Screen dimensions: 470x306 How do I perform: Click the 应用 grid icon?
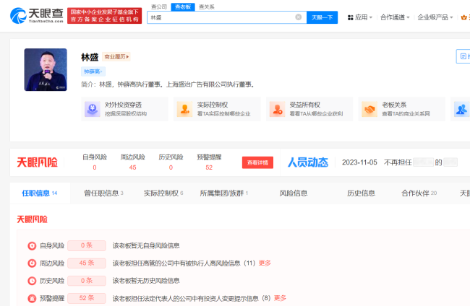(x=351, y=17)
